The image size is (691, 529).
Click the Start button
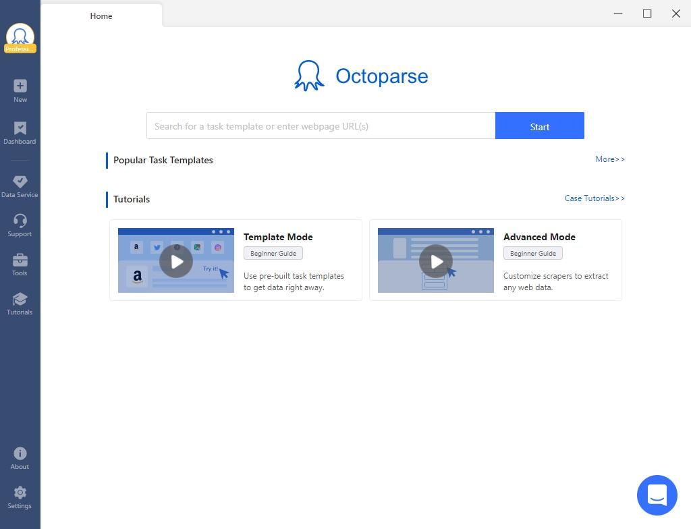point(539,126)
